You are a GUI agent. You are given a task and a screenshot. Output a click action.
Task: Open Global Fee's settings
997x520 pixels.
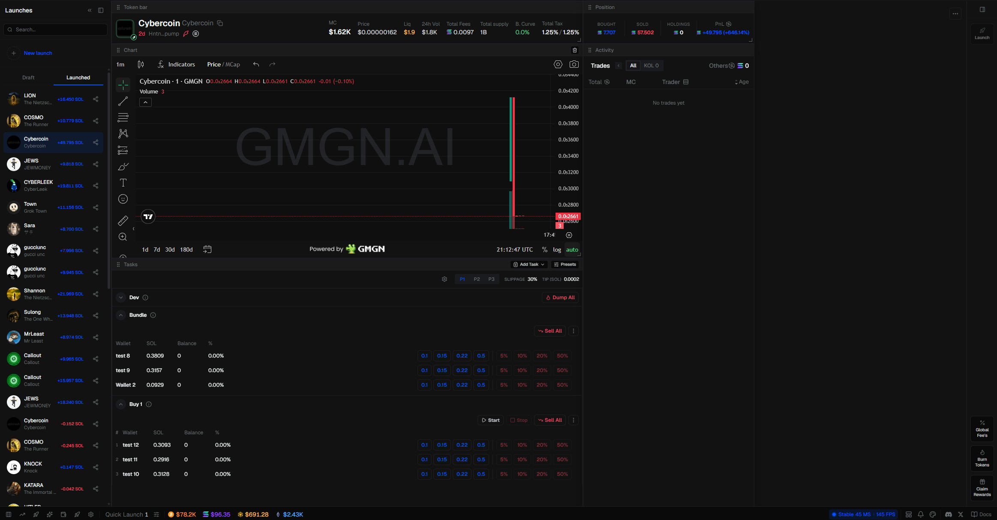(x=982, y=429)
